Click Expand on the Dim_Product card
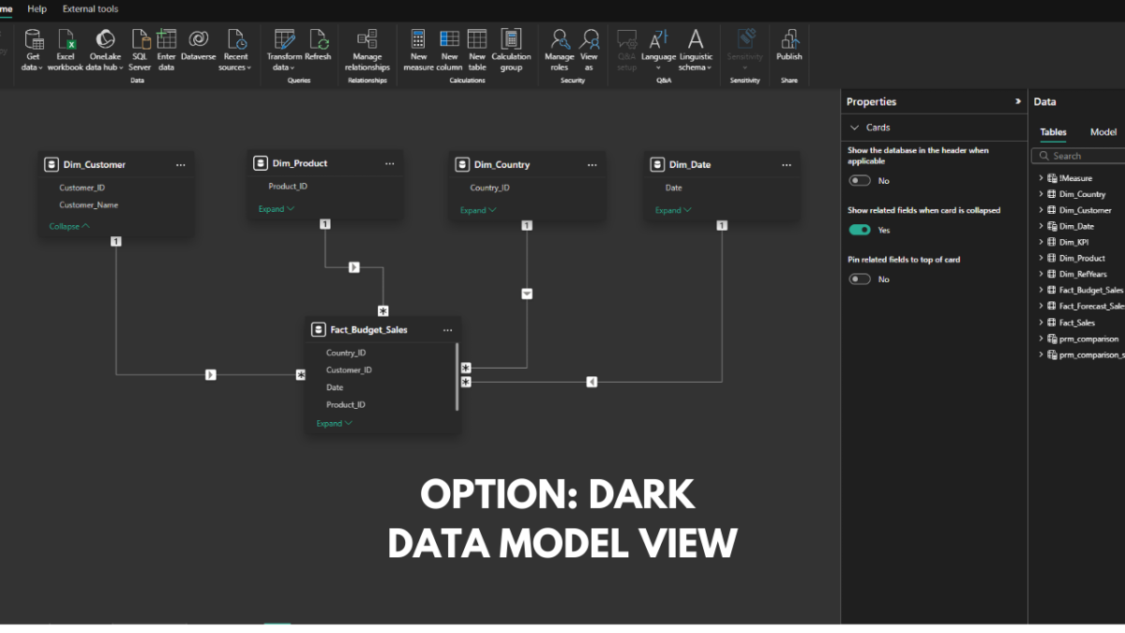Image resolution: width=1125 pixels, height=633 pixels. point(276,208)
